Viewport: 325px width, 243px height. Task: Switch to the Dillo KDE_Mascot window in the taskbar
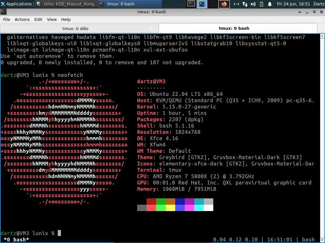pos(67,4)
